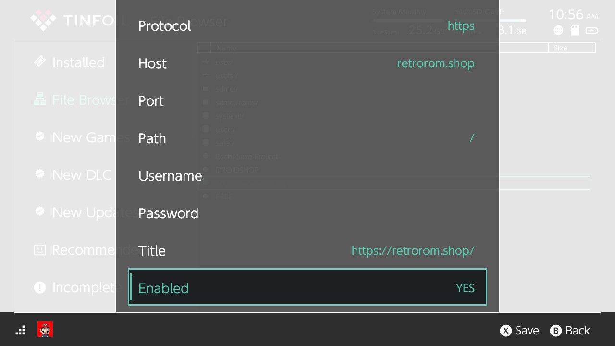Image resolution: width=615 pixels, height=346 pixels.
Task: Select the Username field
Action: click(307, 176)
